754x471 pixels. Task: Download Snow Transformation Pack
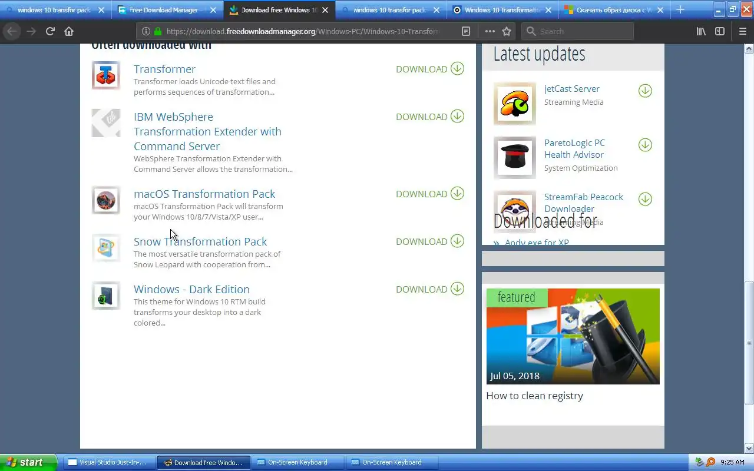430,241
